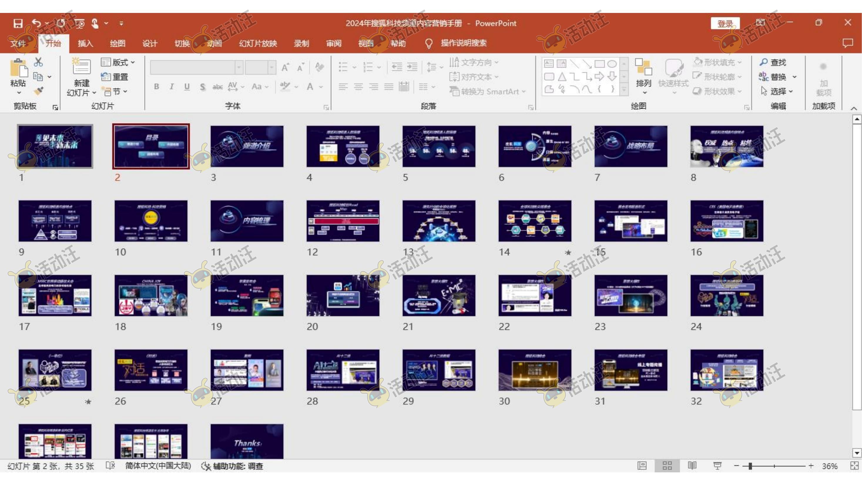Switch to Slide Sorter view icon
Image resolution: width=862 pixels, height=485 pixels.
667,466
